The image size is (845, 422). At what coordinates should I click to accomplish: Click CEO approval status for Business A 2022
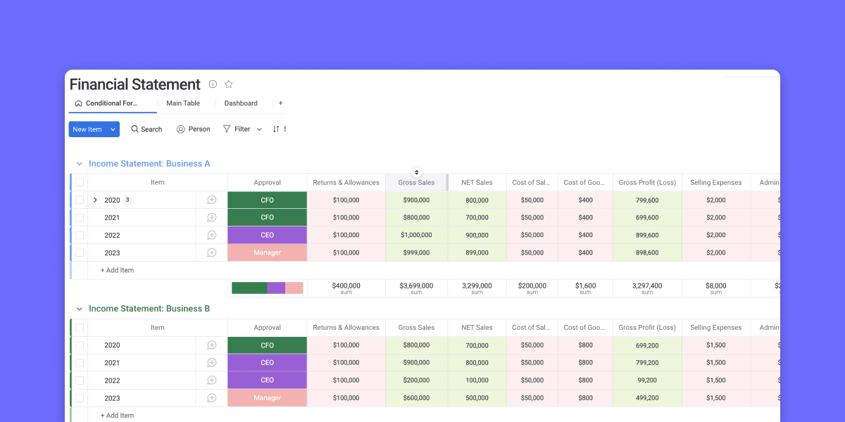tap(268, 235)
